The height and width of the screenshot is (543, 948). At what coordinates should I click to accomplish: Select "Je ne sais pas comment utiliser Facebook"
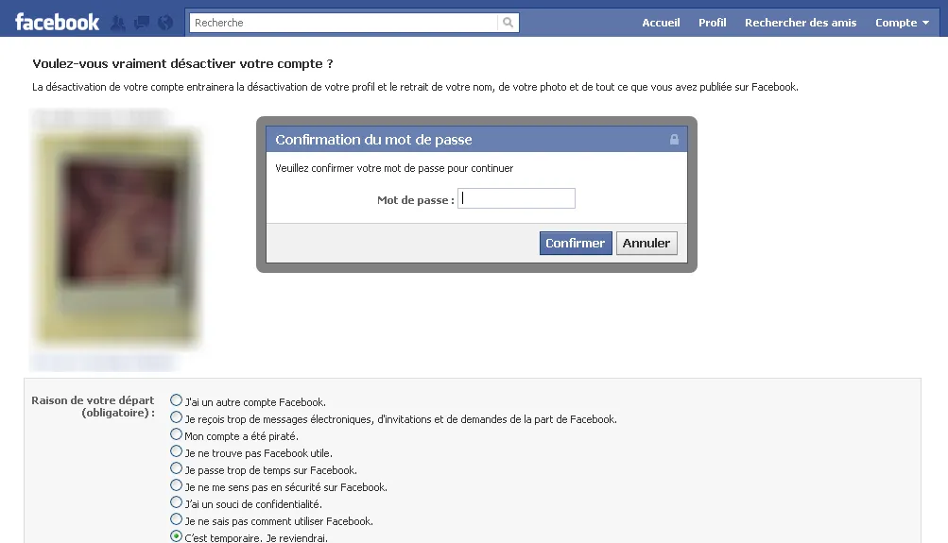(176, 518)
